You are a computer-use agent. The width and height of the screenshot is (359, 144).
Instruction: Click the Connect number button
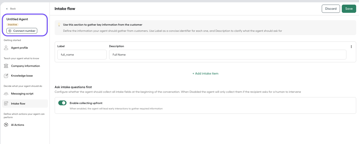[x=22, y=31]
